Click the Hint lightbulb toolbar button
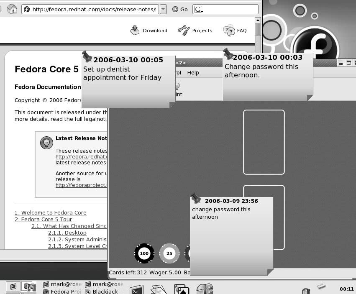The image size is (356, 294). coord(178,90)
